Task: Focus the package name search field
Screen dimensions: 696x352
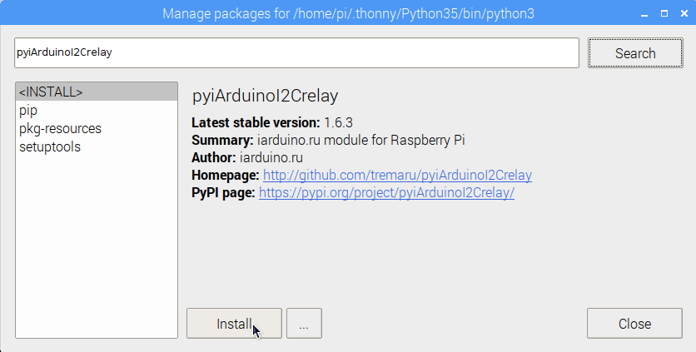Action: point(296,52)
